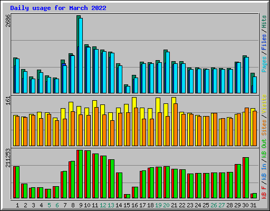This screenshot has width=270, height=211.
Task: Click the day 9 green kB bar
Action: click(81, 174)
